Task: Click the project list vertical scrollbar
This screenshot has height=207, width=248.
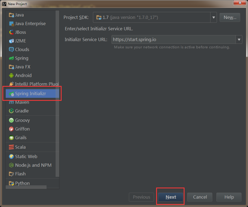Action: pyautogui.click(x=57, y=94)
